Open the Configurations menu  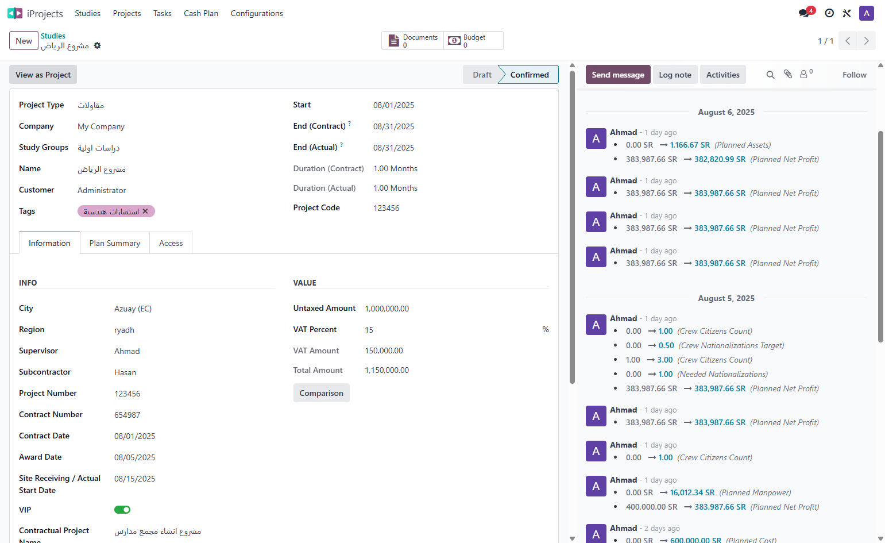pyautogui.click(x=257, y=13)
